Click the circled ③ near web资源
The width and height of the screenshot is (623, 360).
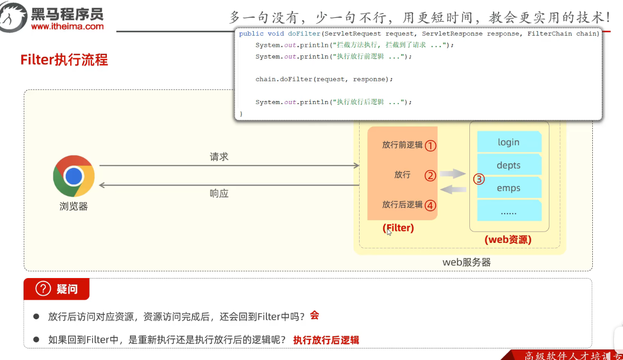478,178
